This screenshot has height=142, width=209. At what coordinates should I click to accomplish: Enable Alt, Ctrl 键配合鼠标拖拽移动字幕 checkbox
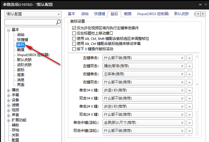point(74,44)
